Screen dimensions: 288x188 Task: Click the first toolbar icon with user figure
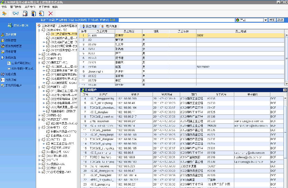coord(4,13)
